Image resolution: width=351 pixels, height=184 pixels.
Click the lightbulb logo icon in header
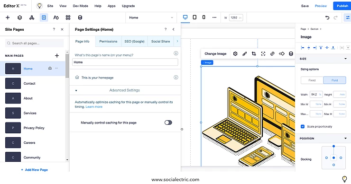point(39,6)
